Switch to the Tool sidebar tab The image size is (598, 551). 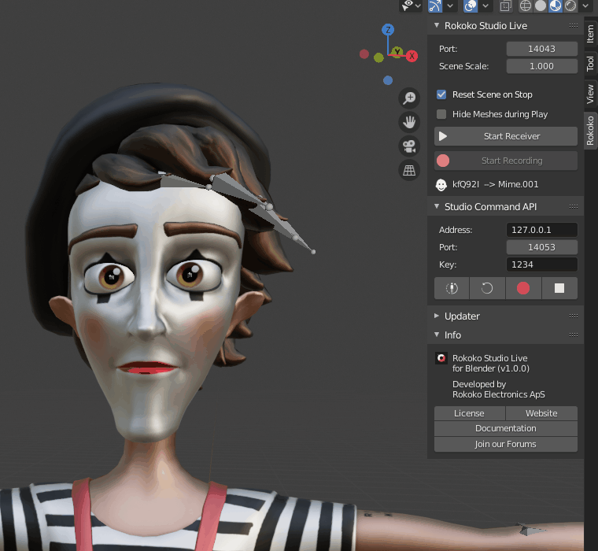pyautogui.click(x=590, y=63)
